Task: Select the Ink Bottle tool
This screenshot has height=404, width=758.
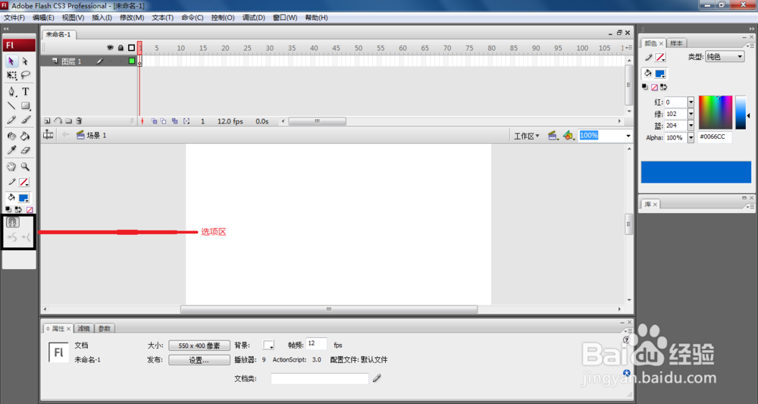Action: click(11, 136)
